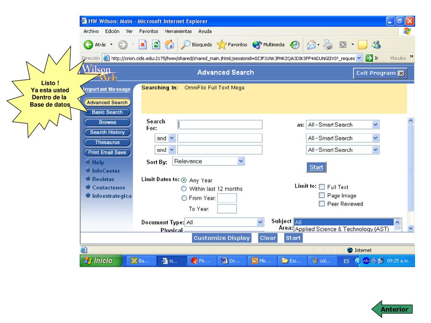Open Favoritos menu in menu bar
Screen dimensions: 431x323
(149, 31)
